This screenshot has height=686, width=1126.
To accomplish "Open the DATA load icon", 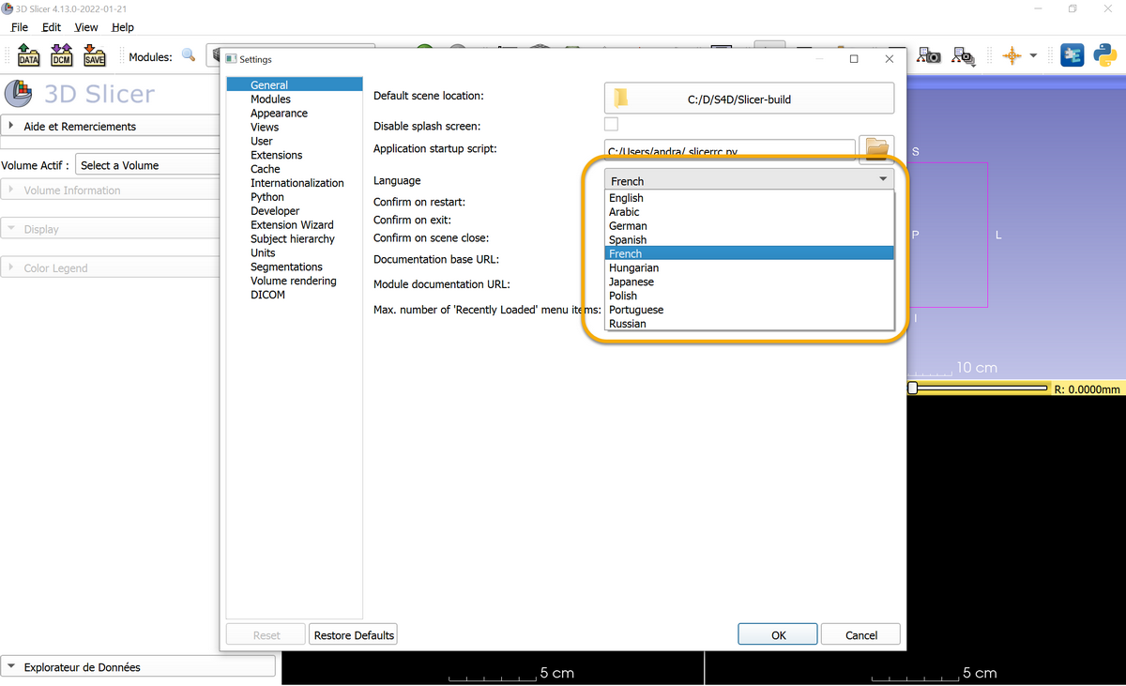I will click(x=28, y=55).
